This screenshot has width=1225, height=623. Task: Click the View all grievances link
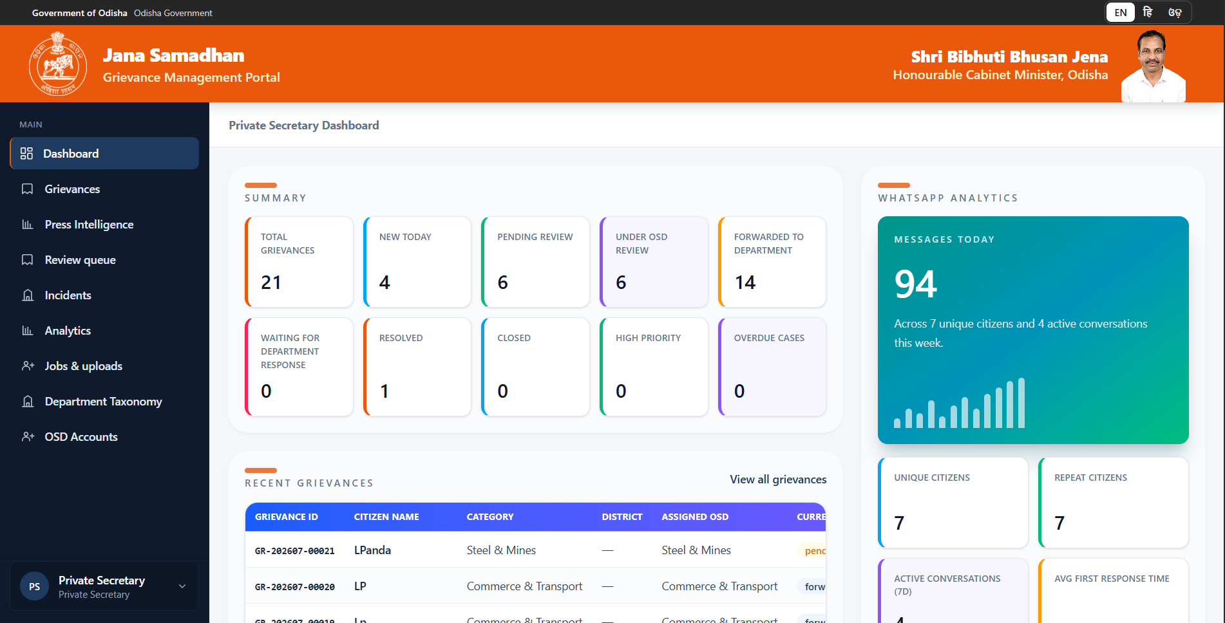(778, 479)
